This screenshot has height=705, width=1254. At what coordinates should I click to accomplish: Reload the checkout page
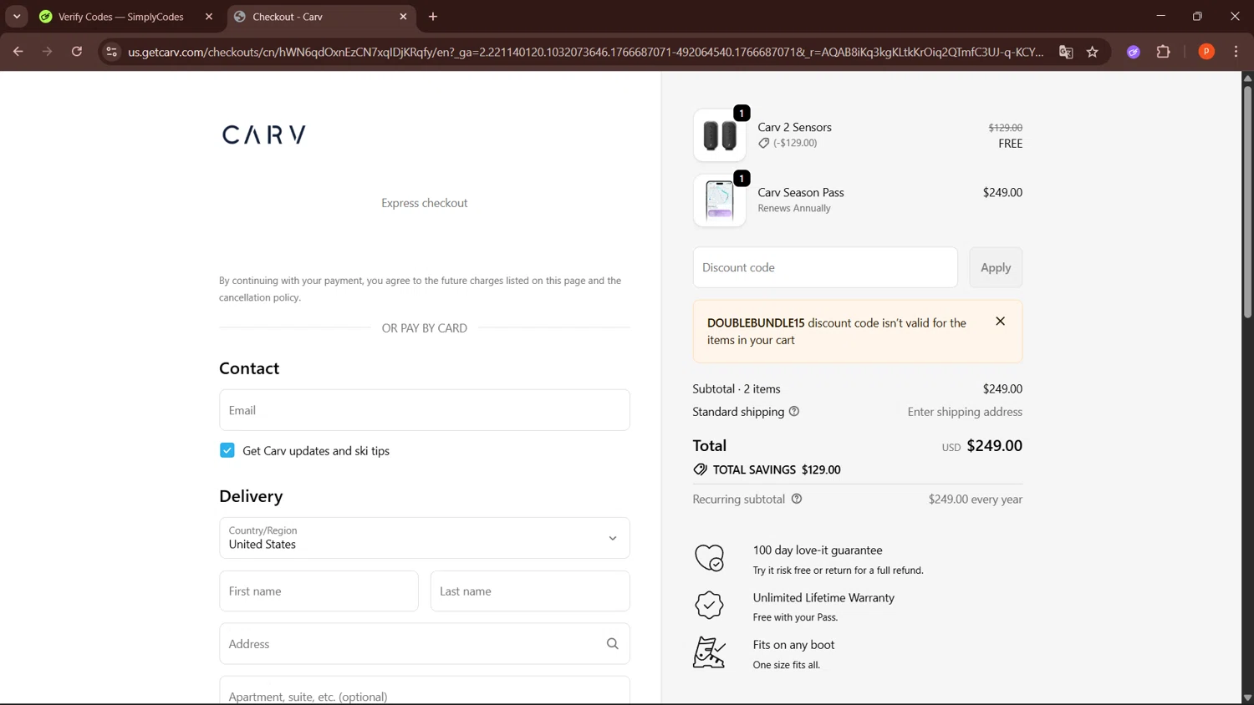(77, 52)
